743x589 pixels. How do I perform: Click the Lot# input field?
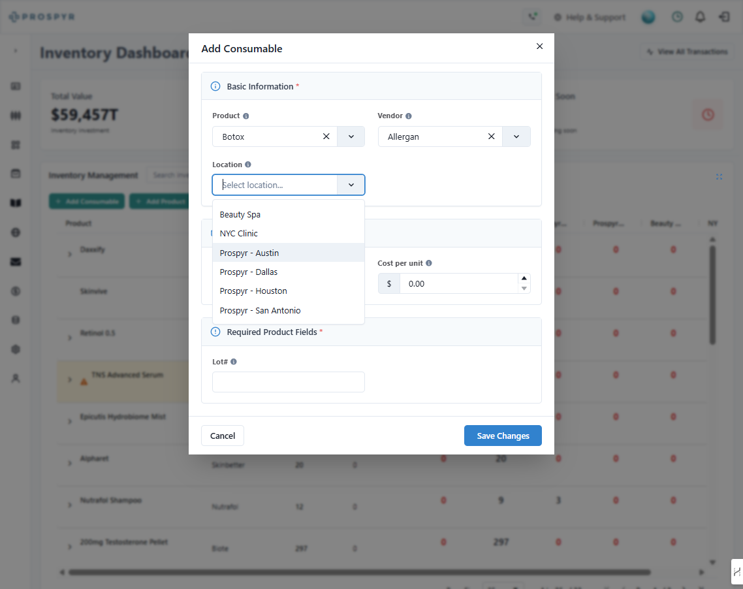click(289, 382)
